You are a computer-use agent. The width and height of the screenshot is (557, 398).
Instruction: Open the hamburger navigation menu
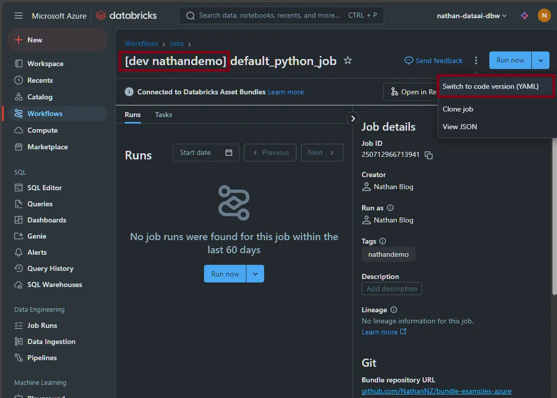pyautogui.click(x=19, y=16)
